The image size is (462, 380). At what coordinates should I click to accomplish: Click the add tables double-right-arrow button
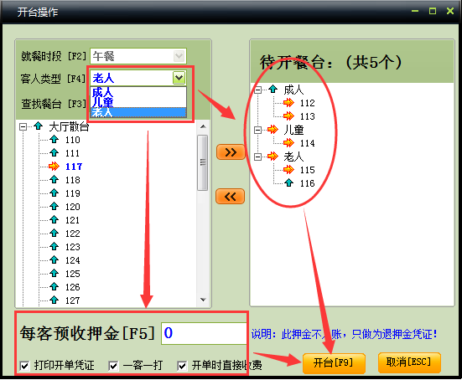point(231,152)
